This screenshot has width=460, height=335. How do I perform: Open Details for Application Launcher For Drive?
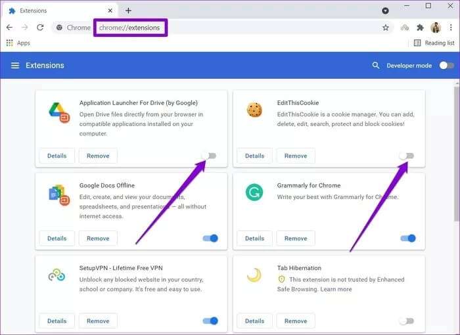point(57,156)
